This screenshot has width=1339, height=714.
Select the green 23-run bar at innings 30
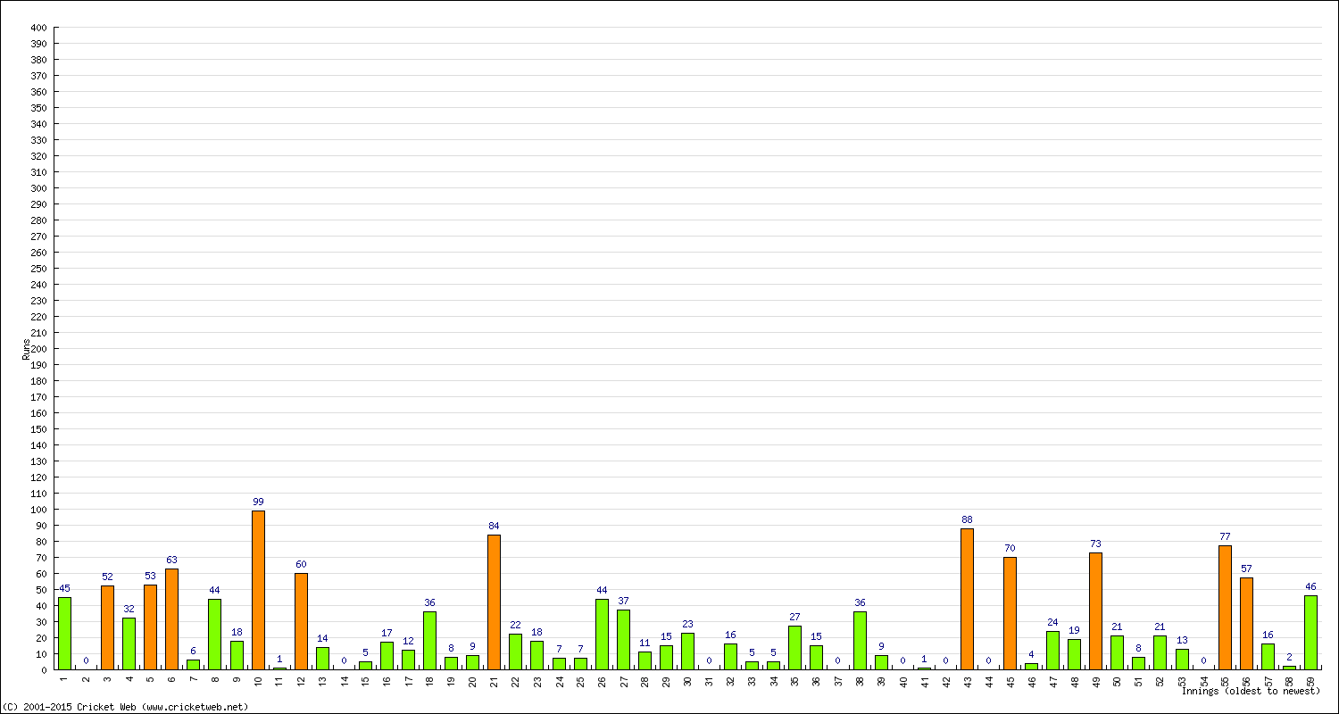(x=687, y=652)
